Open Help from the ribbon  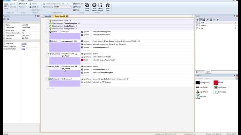tap(76, 10)
